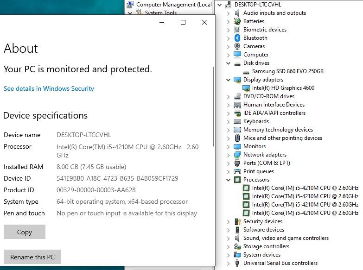Close the About settings window

tap(204, 22)
